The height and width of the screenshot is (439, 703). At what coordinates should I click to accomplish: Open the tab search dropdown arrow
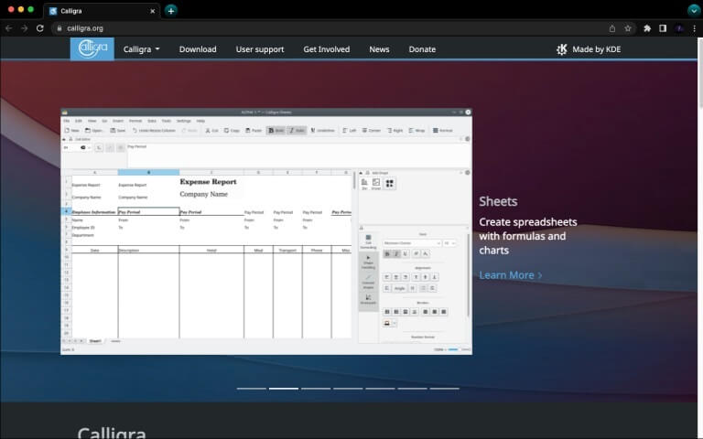point(693,10)
